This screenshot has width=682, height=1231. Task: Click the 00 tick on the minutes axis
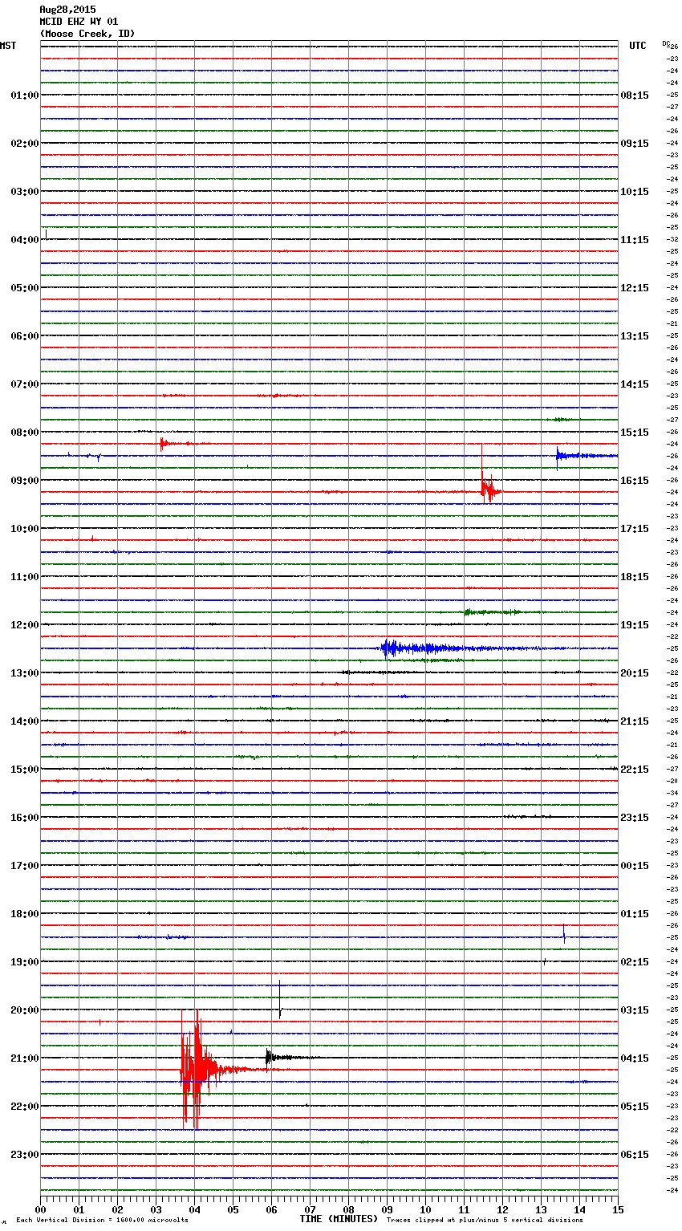tap(40, 1209)
